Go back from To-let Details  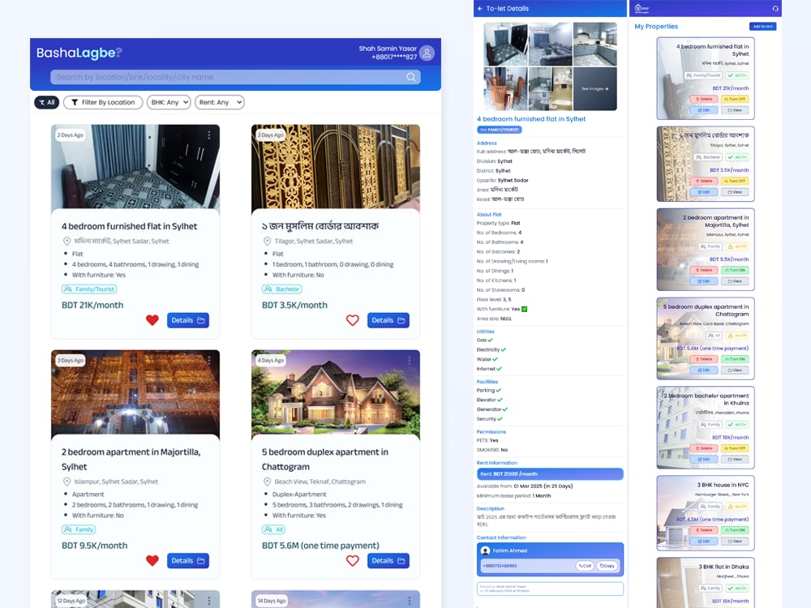tap(480, 9)
